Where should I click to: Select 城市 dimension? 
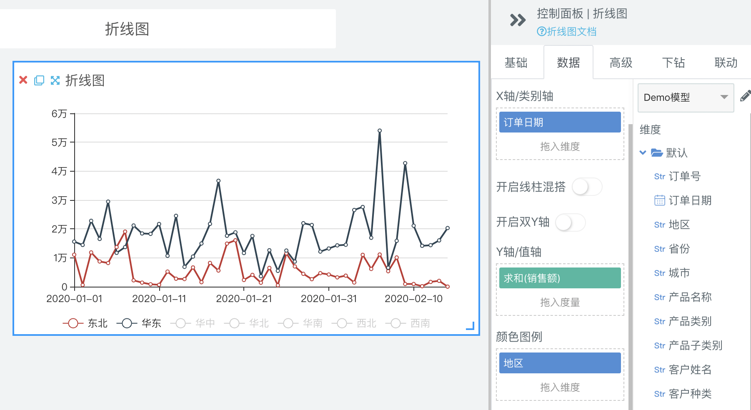pyautogui.click(x=679, y=273)
